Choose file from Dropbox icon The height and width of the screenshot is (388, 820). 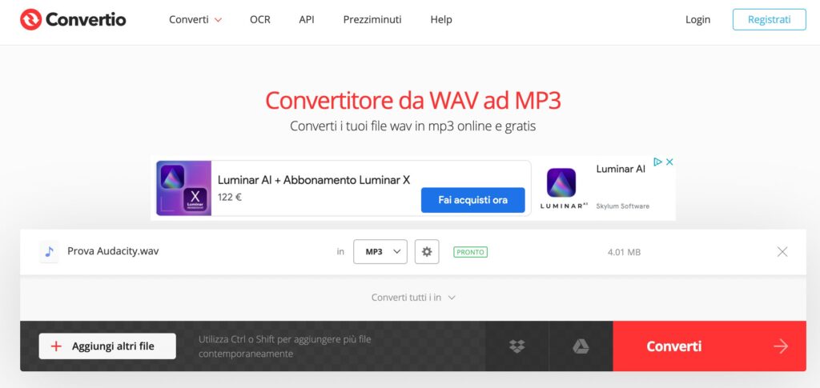[x=517, y=346]
